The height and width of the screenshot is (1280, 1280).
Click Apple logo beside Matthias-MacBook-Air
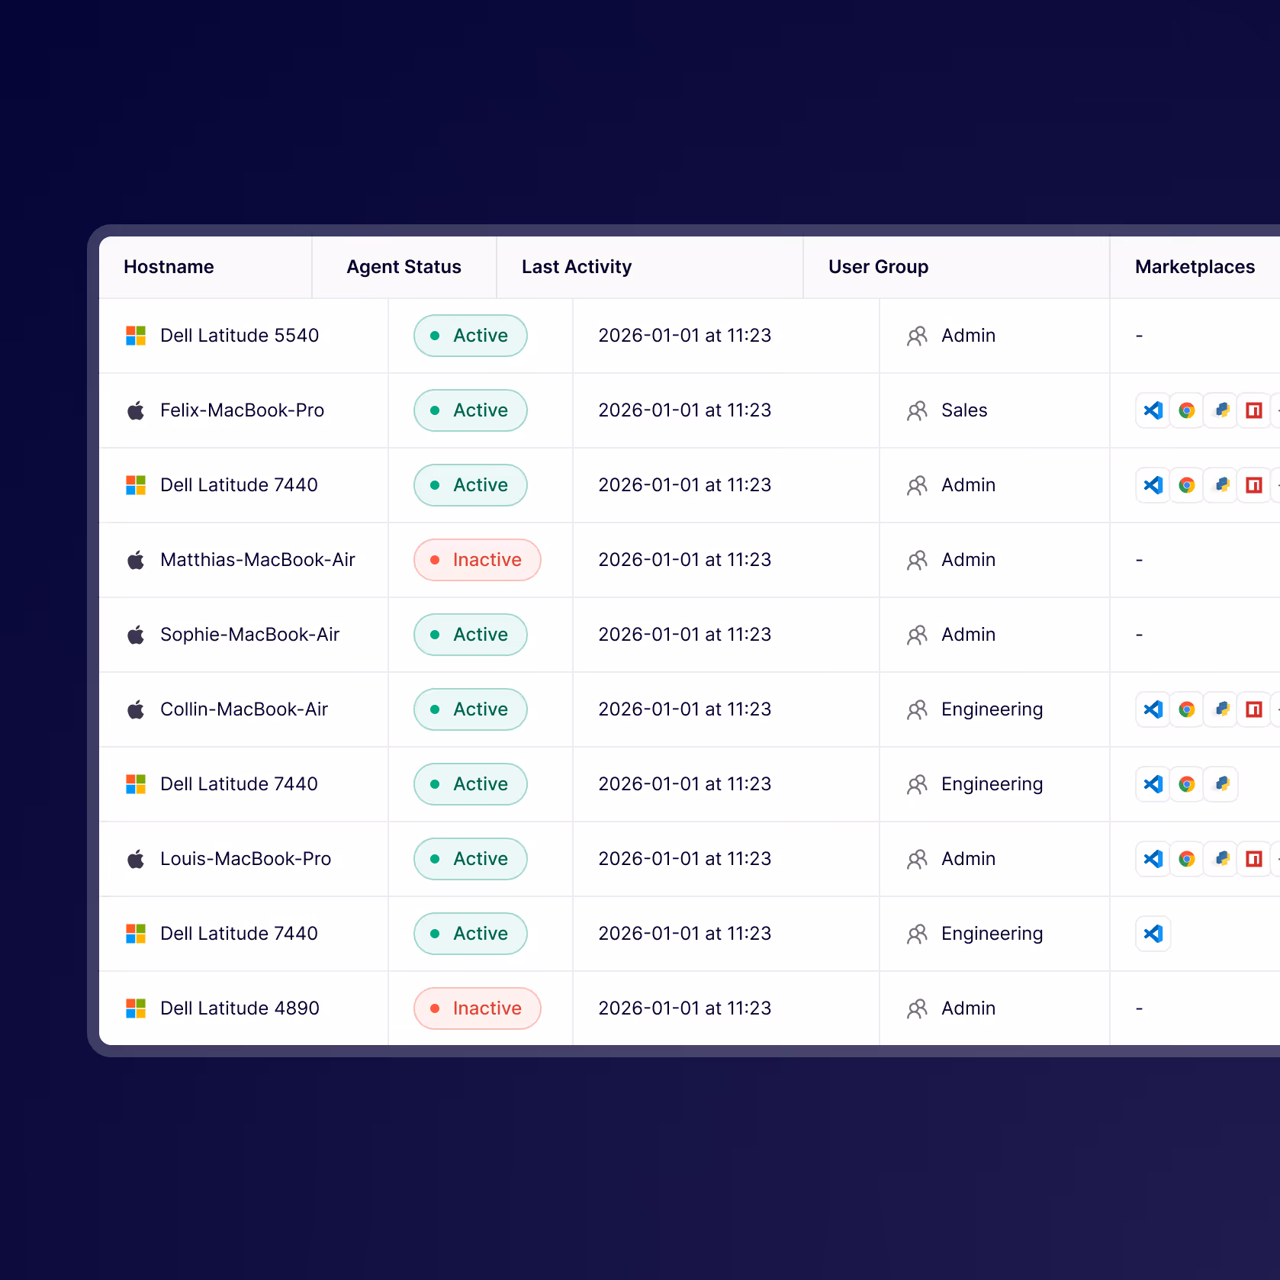tap(136, 560)
